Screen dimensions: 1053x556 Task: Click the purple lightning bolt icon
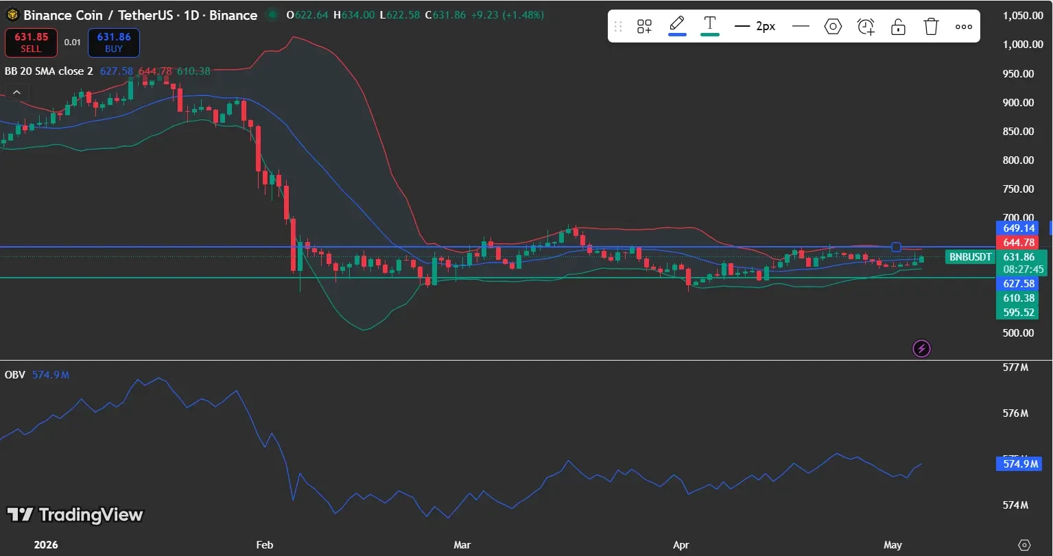click(x=921, y=349)
